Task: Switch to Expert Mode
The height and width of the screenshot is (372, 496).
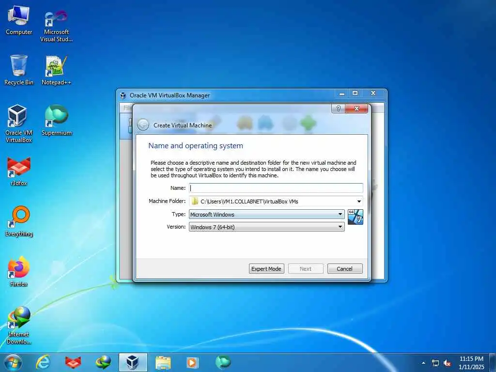Action: 266,268
